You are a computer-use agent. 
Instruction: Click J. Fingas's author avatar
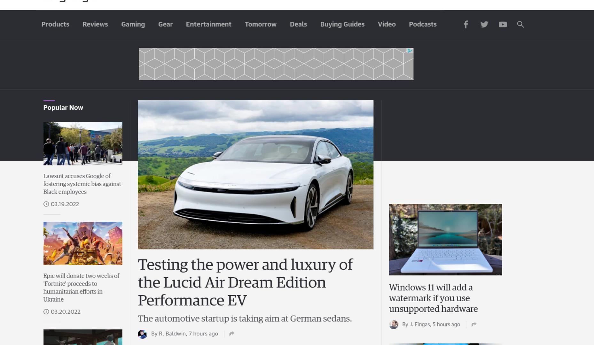pos(394,325)
